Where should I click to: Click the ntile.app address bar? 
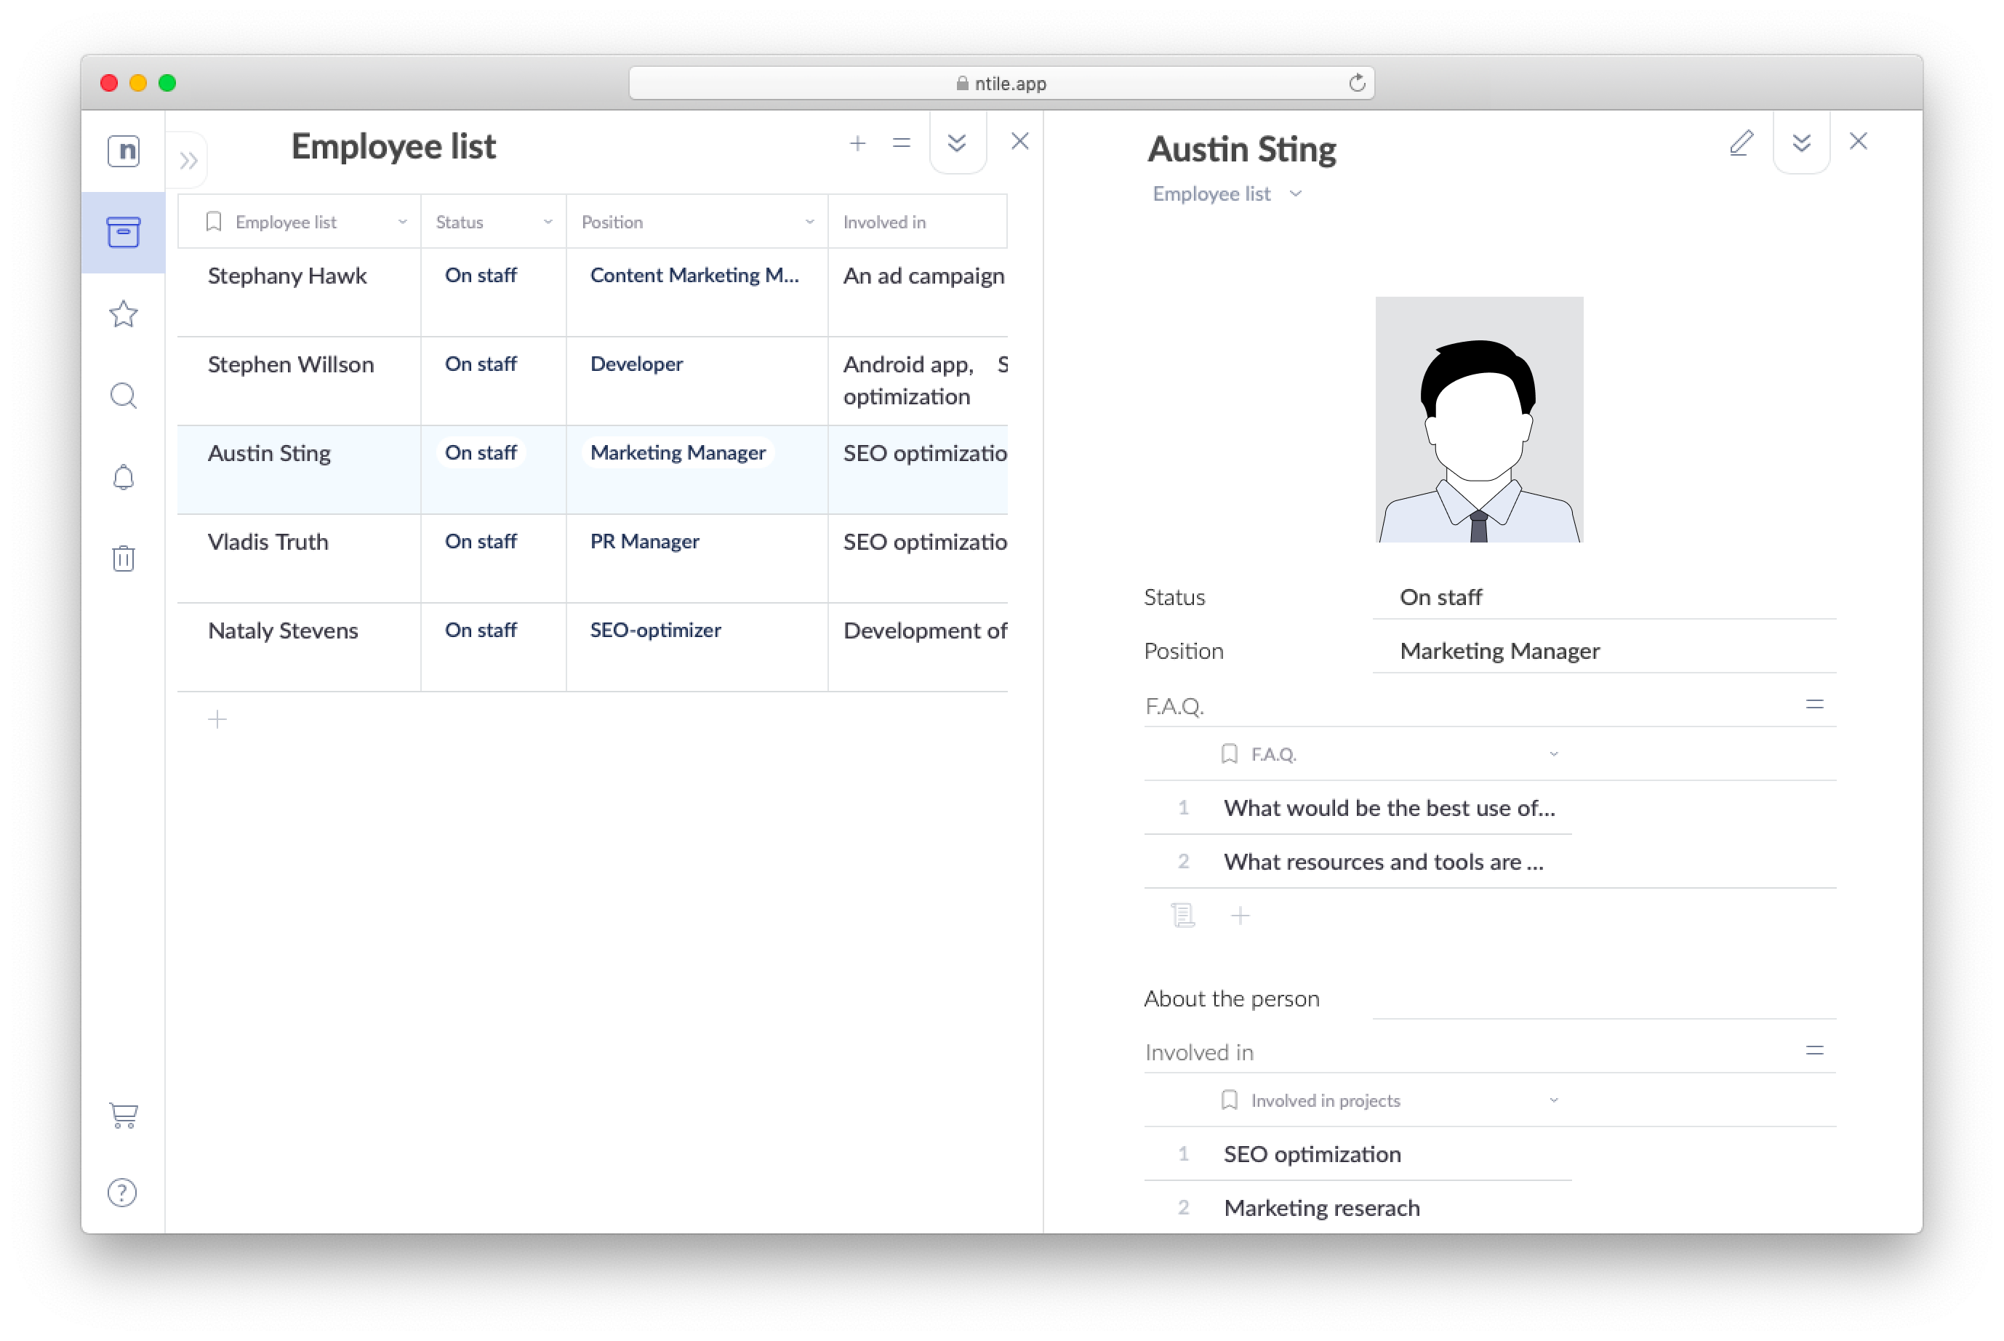1001,83
